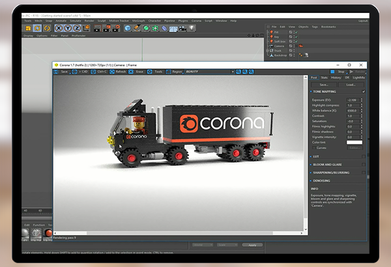Toggle the X axis lock icon
Image resolution: width=391 pixels, height=267 pixels.
point(59,28)
